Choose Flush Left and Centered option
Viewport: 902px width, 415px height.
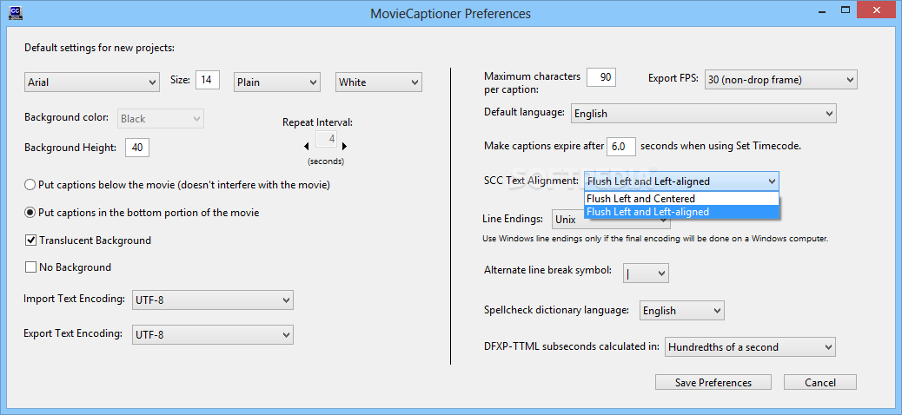click(681, 198)
